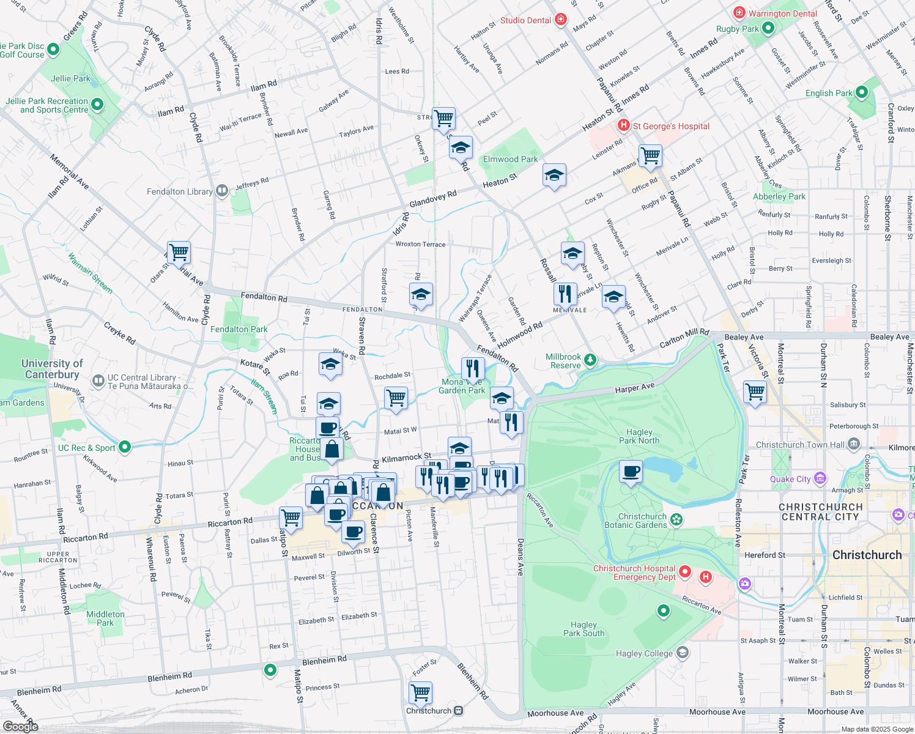Click the graduation cap icon on Fendalton Rd
This screenshot has height=734, width=915.
[421, 295]
